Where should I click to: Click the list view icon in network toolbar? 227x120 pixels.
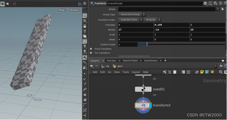175,72
